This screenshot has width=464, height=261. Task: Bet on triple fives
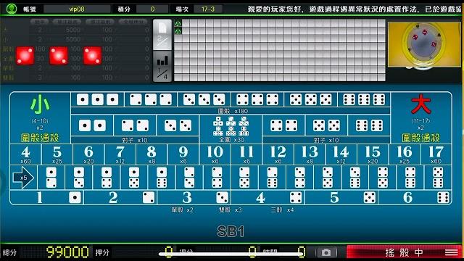pos(311,99)
